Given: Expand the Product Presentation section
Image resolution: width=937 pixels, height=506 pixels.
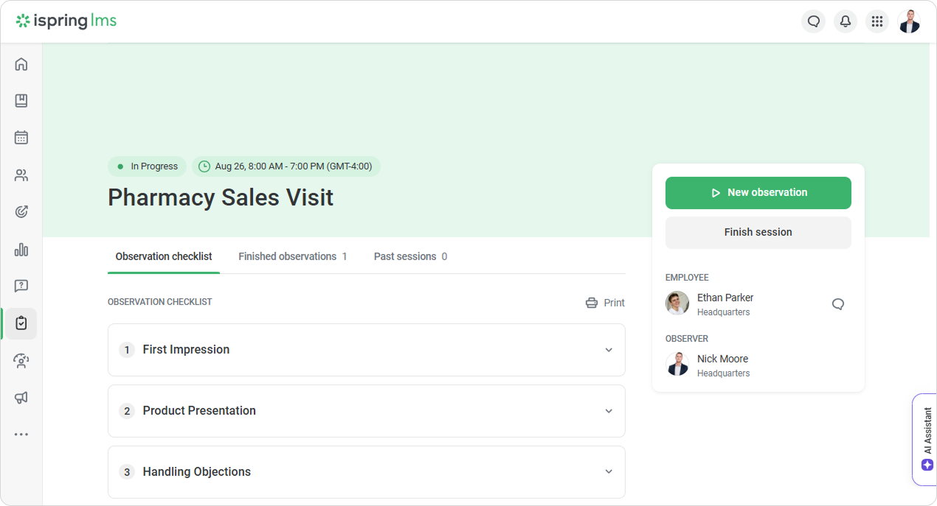Looking at the screenshot, I should point(367,411).
